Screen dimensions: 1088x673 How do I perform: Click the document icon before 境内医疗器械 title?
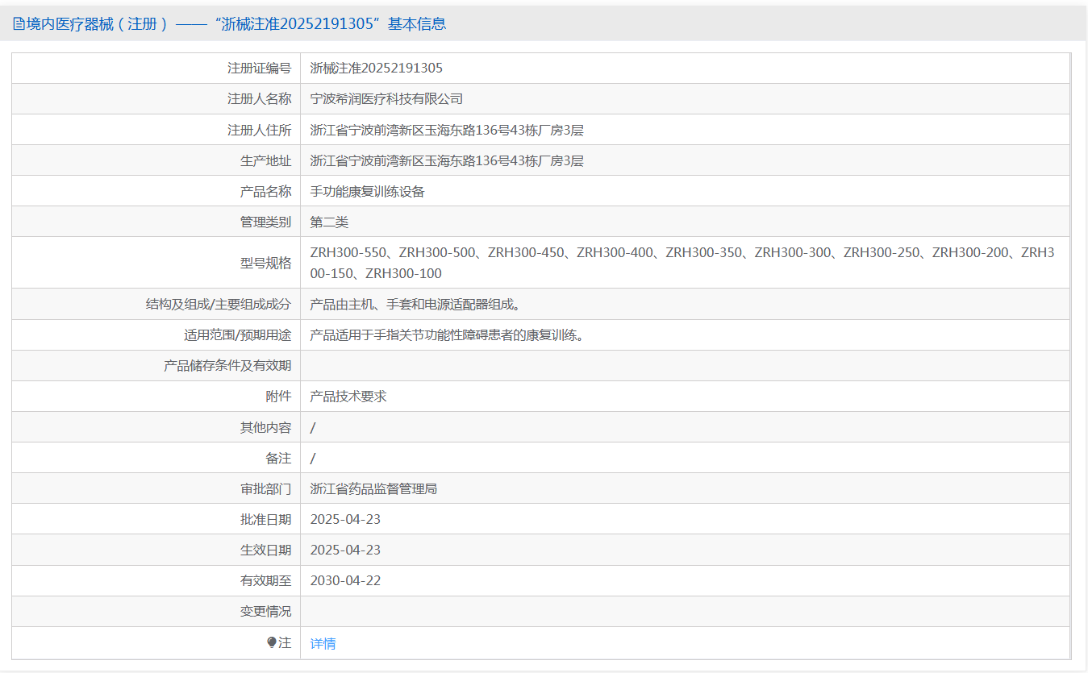(x=19, y=24)
